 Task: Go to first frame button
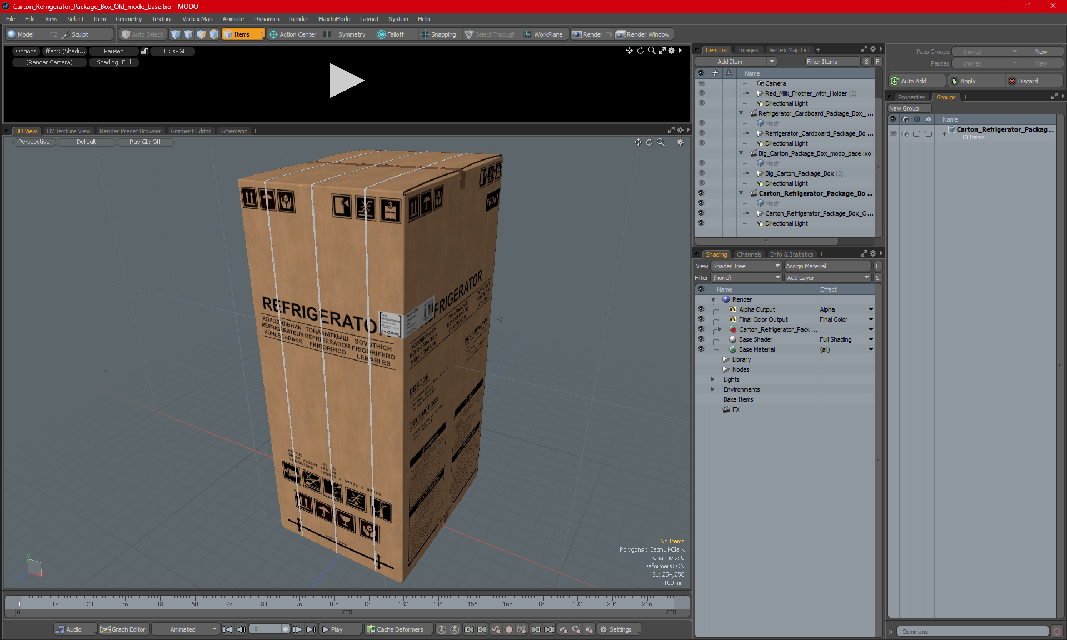click(x=227, y=629)
